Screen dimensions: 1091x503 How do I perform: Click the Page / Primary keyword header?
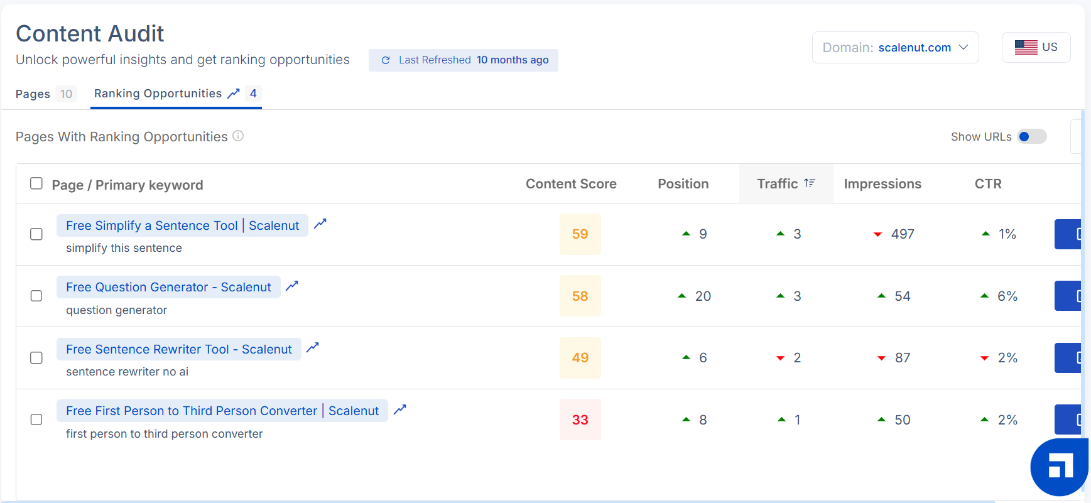click(x=128, y=185)
